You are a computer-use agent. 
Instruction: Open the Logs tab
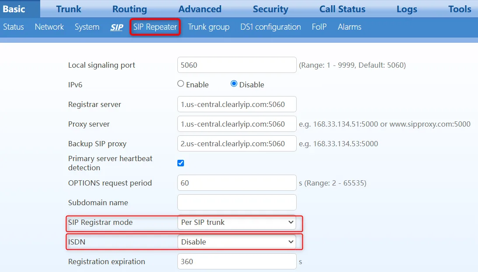[407, 9]
